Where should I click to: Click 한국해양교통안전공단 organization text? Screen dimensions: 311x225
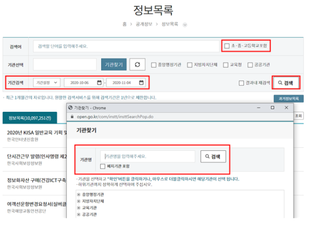[x=26, y=211]
